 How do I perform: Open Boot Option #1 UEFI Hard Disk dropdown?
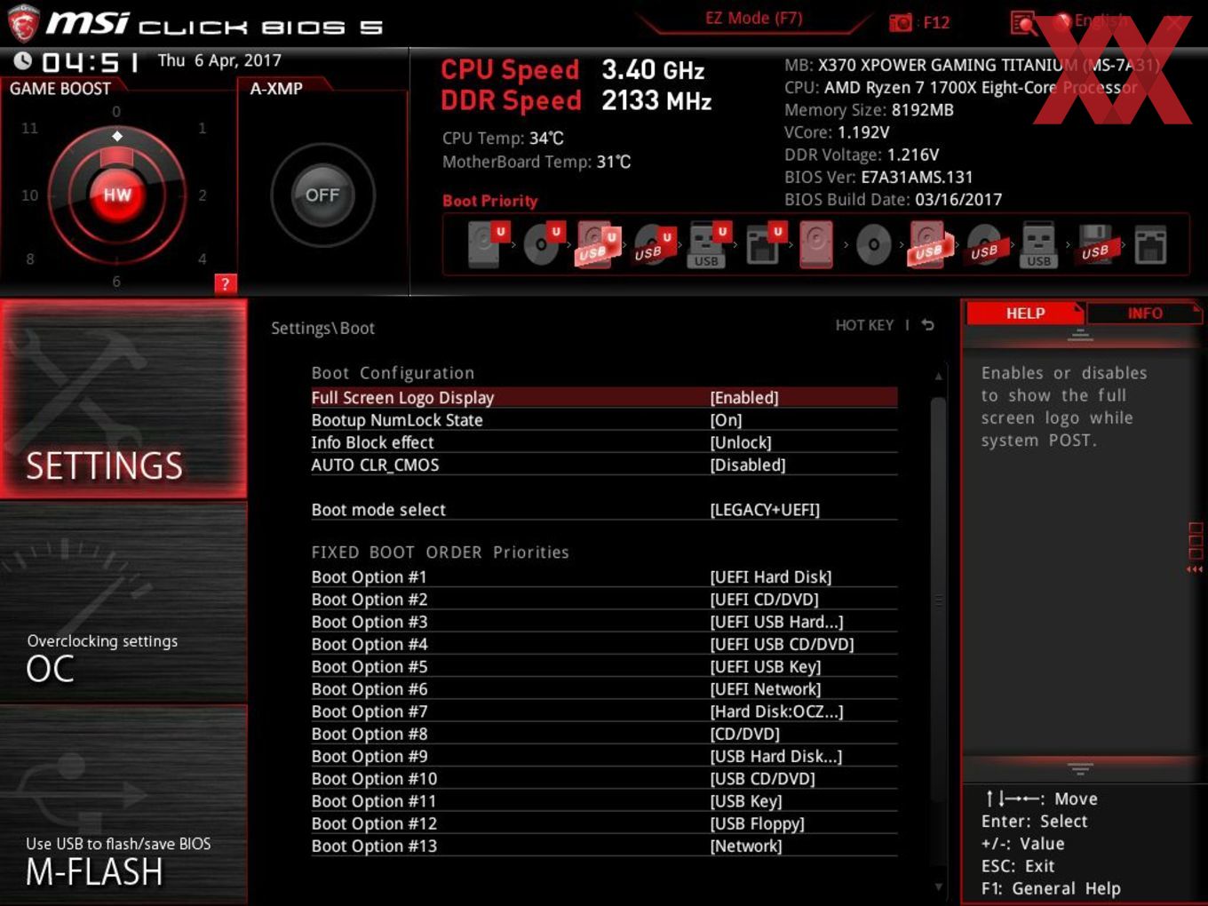coord(771,576)
